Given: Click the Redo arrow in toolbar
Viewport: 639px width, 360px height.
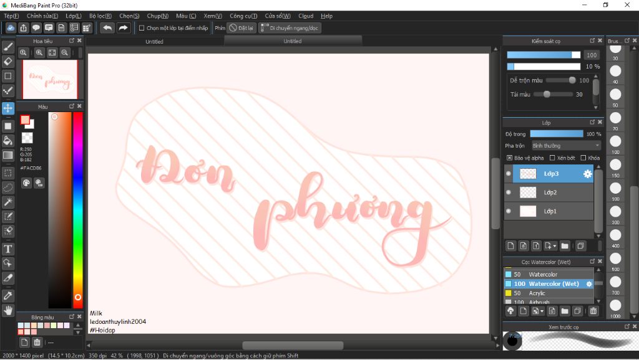Looking at the screenshot, I should click(x=123, y=27).
